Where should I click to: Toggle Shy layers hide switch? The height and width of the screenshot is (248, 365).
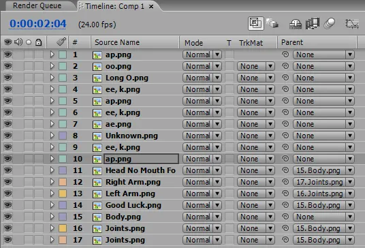tap(296, 24)
